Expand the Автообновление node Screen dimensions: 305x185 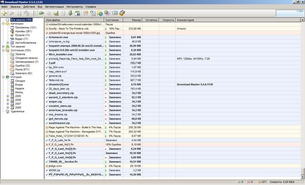click(x=8, y=43)
